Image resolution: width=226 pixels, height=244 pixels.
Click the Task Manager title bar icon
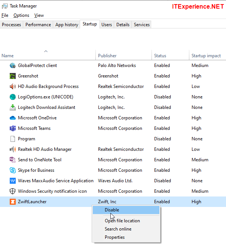[4, 6]
